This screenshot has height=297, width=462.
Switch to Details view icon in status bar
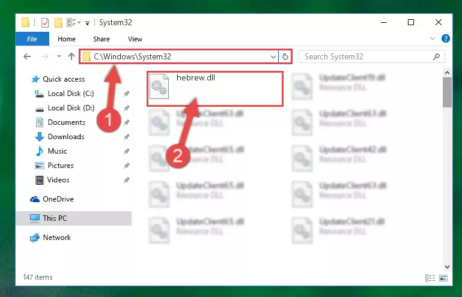tap(430, 278)
